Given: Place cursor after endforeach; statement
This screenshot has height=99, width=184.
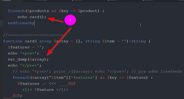Looking at the screenshot, I should pyautogui.click(x=34, y=23).
